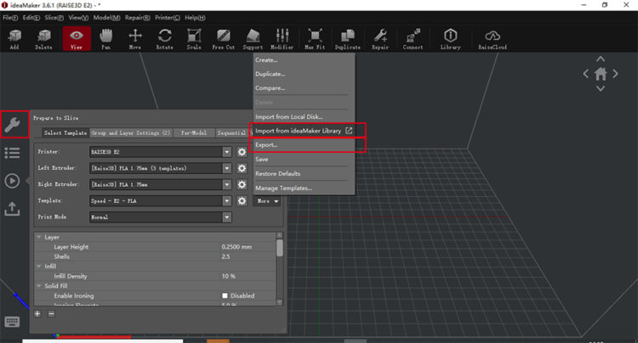The width and height of the screenshot is (638, 343).
Task: Open RaiseCloud from the toolbar
Action: coord(493,39)
